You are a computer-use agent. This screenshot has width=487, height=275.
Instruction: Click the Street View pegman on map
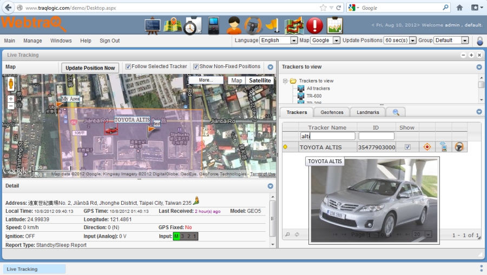pyautogui.click(x=11, y=84)
